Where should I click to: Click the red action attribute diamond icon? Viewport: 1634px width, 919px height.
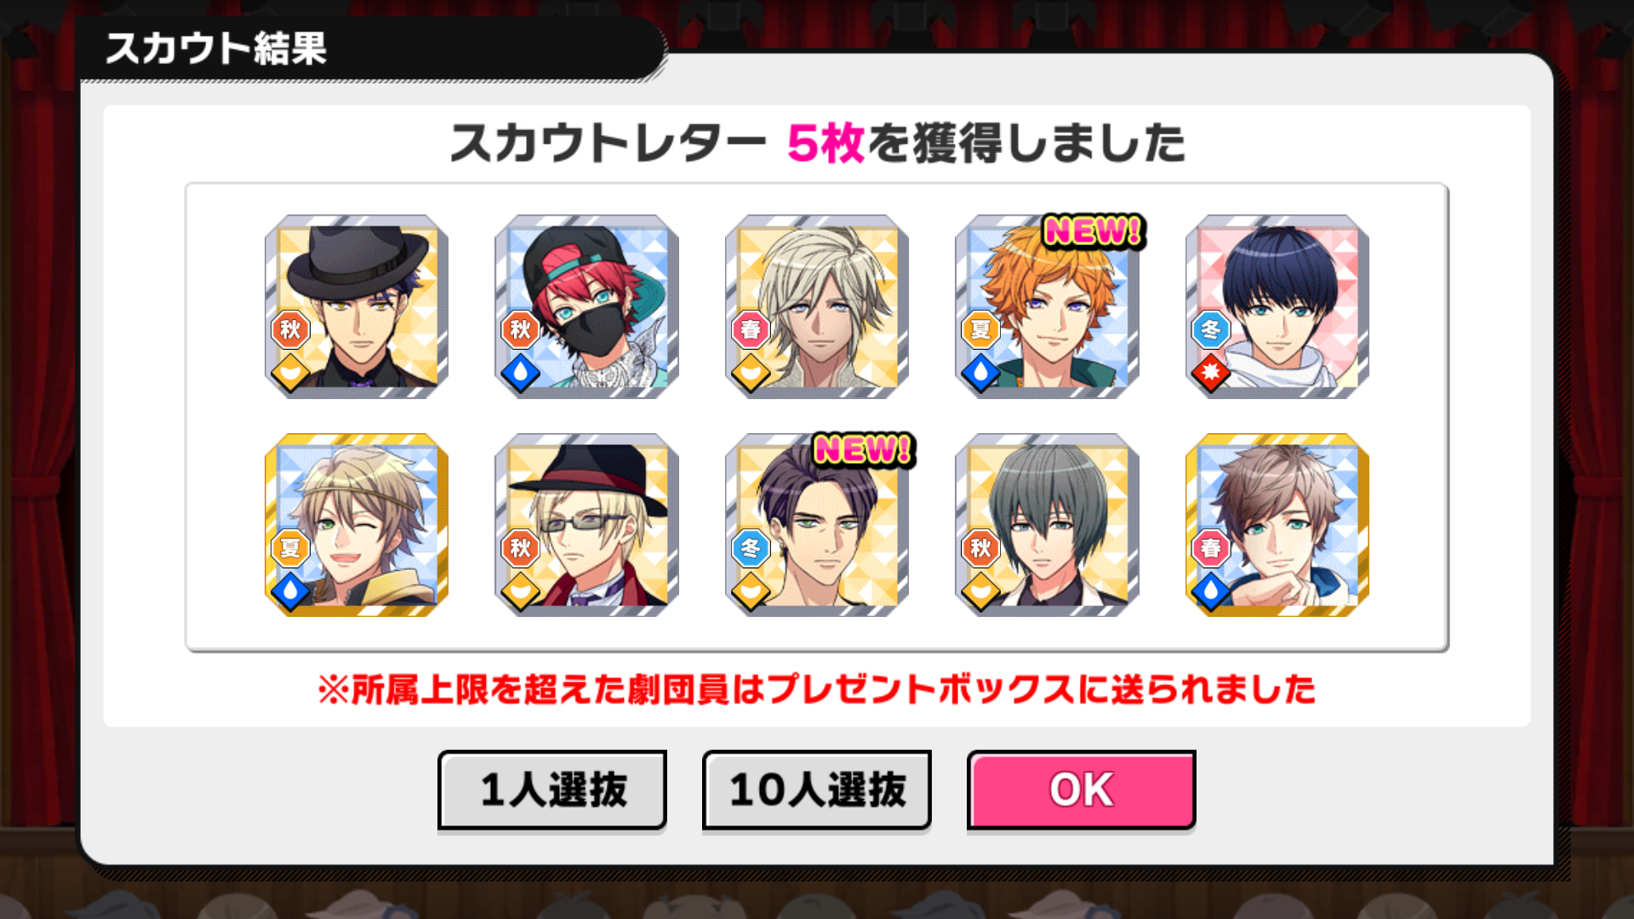1211,373
